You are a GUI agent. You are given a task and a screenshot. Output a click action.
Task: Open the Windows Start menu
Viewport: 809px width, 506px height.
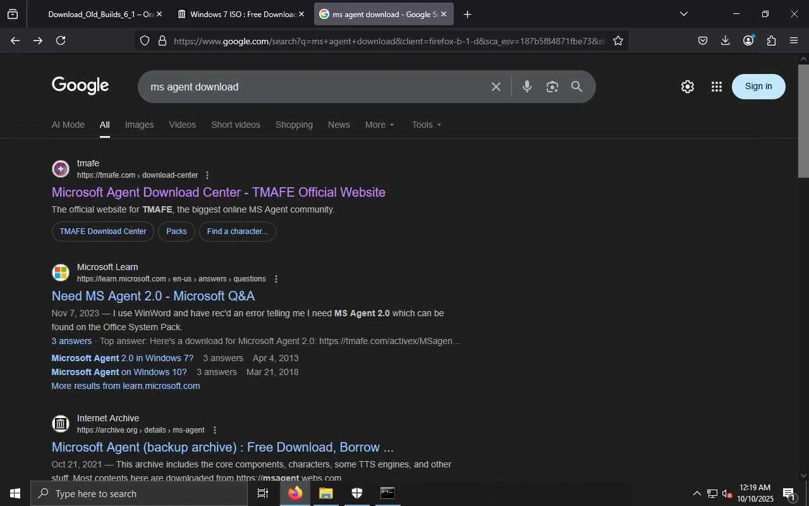(x=15, y=493)
